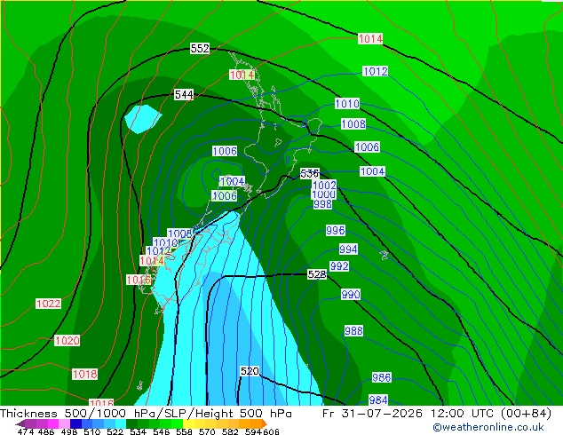The image size is (563, 435).
Task: Click the 570 legend value
Action: [207, 431]
